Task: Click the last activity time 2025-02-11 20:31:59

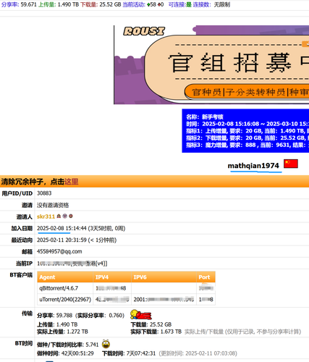Action: click(x=62, y=240)
